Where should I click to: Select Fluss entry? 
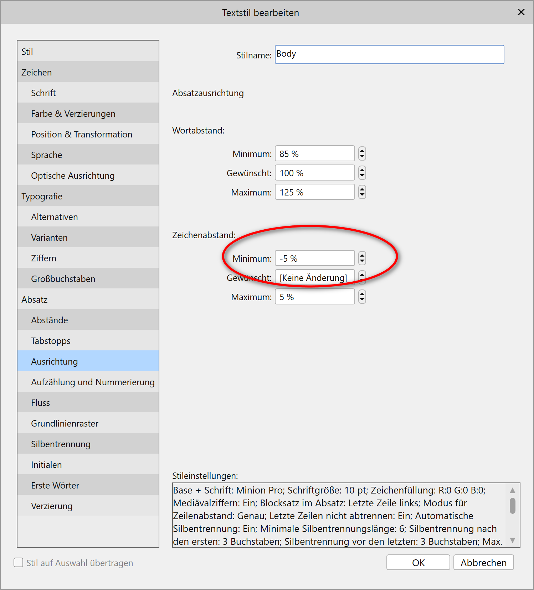click(88, 402)
